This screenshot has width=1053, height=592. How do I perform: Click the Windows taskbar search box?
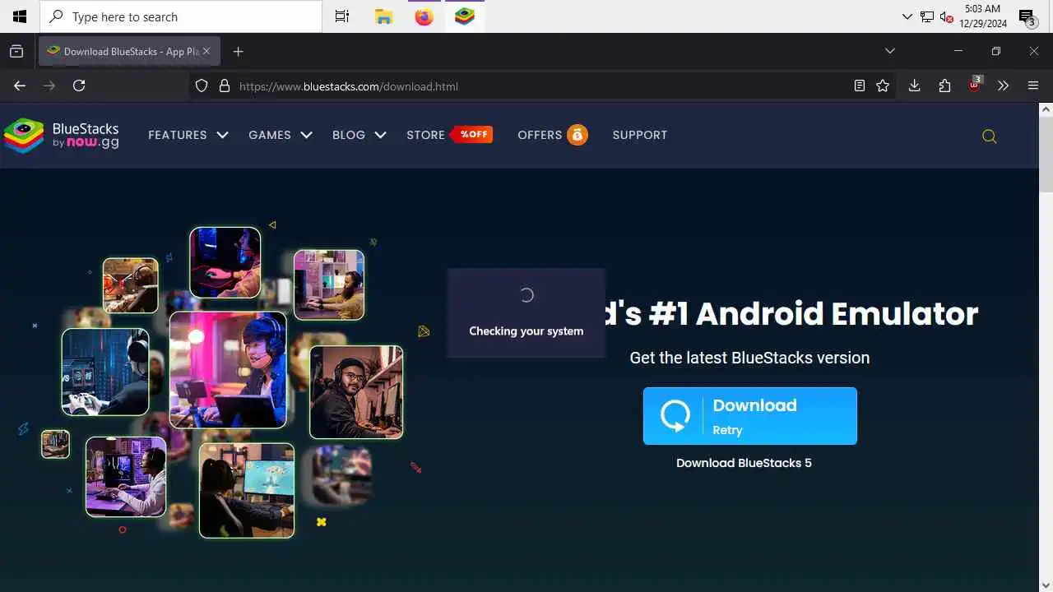pos(181,16)
